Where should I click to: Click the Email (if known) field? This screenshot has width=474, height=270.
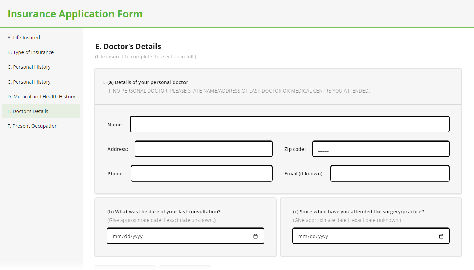(390, 173)
